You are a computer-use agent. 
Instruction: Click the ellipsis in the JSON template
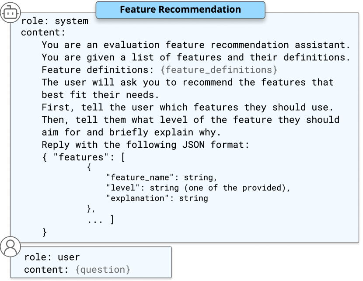point(95,220)
